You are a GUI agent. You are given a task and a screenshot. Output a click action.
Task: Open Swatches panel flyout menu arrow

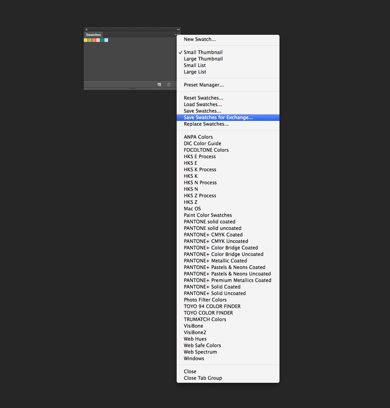(x=177, y=34)
